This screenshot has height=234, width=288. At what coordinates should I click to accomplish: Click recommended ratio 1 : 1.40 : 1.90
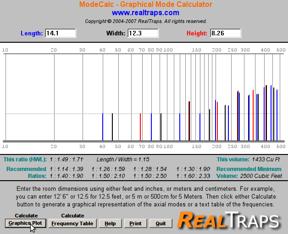click(66, 176)
